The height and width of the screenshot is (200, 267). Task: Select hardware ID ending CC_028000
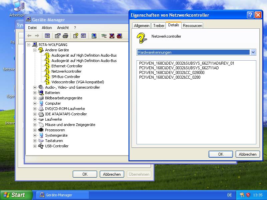[172, 73]
